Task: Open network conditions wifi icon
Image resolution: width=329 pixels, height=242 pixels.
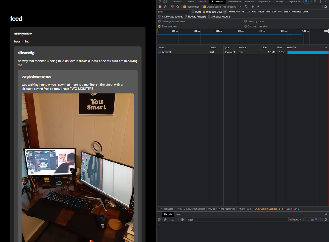Action: (x=246, y=7)
